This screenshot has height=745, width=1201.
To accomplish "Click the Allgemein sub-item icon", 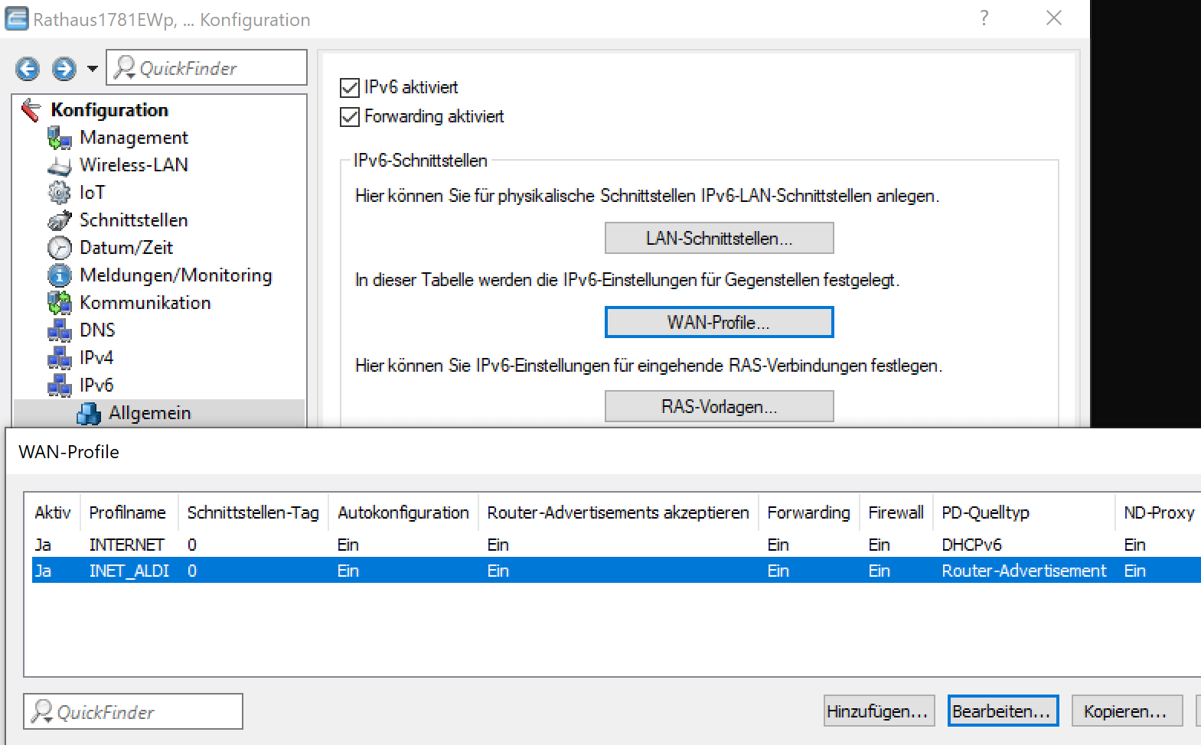I will (x=89, y=414).
